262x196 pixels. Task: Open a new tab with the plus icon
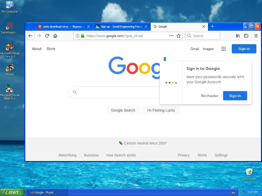pyautogui.click(x=212, y=26)
